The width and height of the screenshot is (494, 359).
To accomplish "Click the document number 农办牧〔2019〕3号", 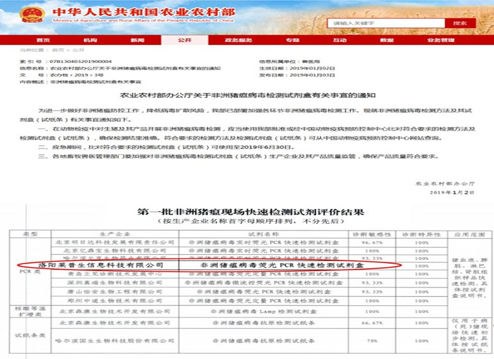I will 76,75.
